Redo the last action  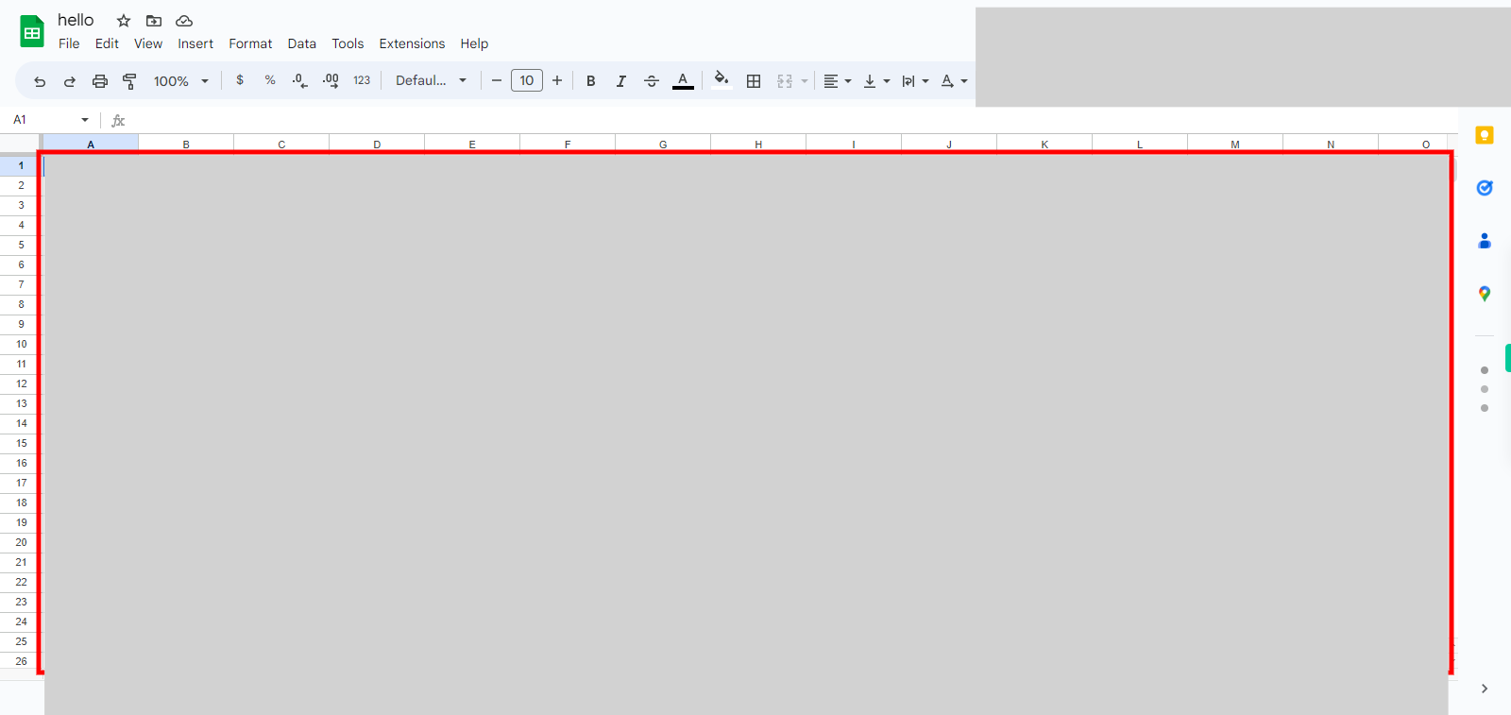coord(70,81)
